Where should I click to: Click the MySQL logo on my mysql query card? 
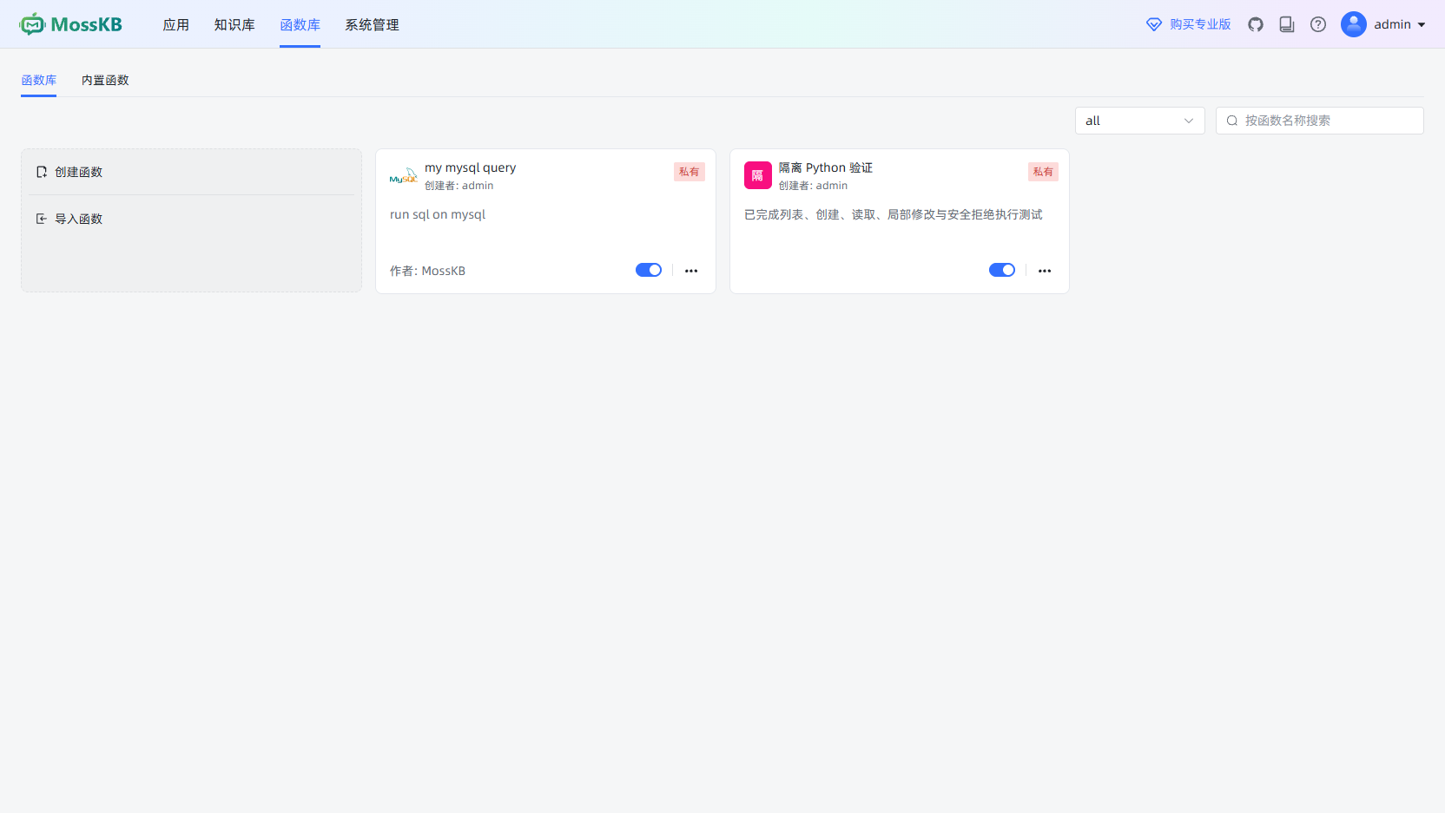pos(404,175)
